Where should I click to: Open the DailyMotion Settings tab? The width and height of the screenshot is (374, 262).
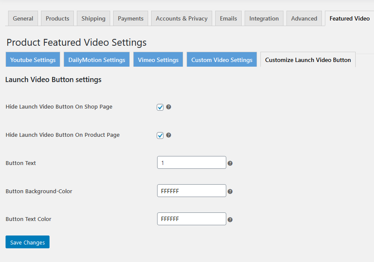click(96, 59)
